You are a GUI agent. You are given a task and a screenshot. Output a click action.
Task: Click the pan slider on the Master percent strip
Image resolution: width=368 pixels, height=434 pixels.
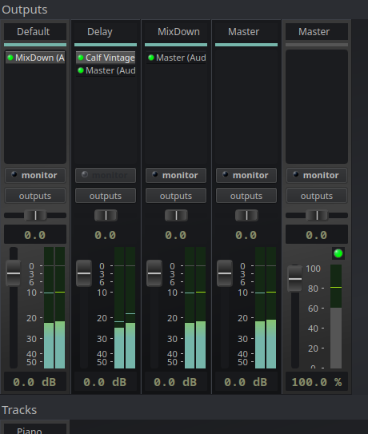click(317, 215)
